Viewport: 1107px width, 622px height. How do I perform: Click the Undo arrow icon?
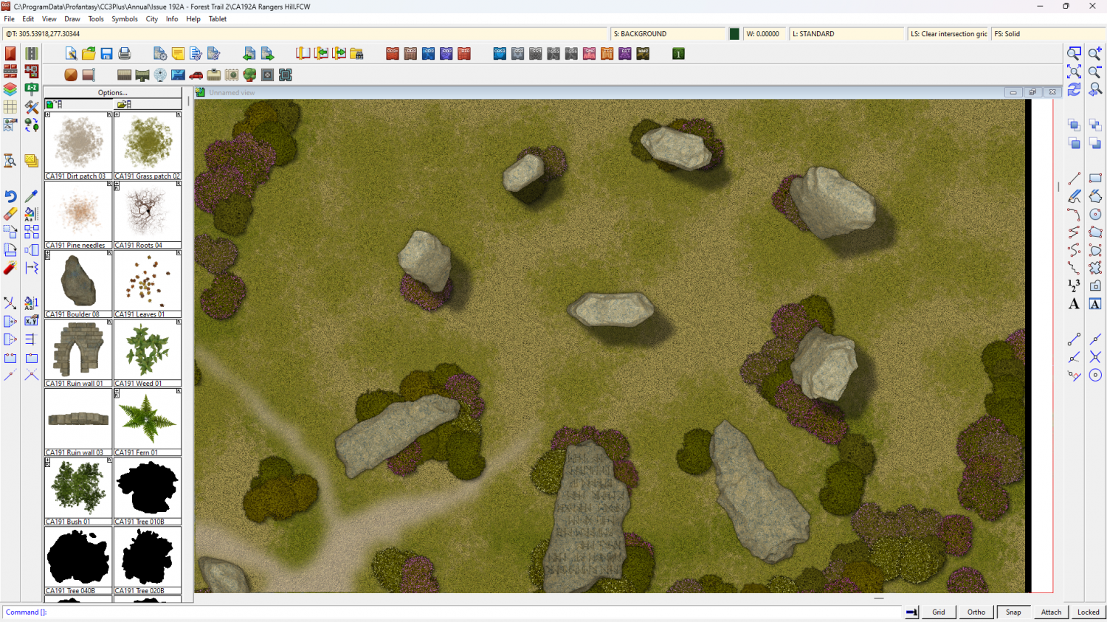[x=10, y=196]
